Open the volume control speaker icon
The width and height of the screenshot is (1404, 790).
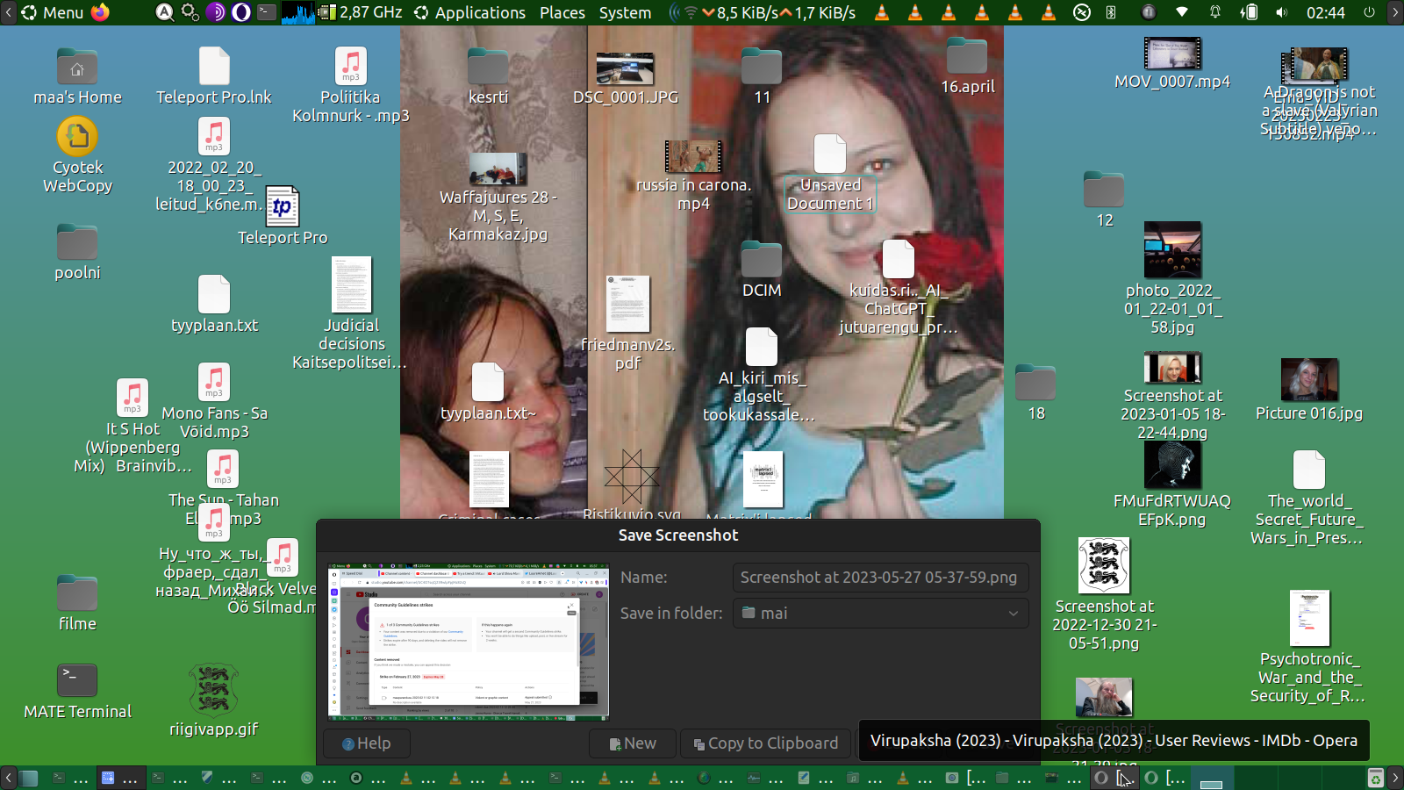tap(1282, 12)
